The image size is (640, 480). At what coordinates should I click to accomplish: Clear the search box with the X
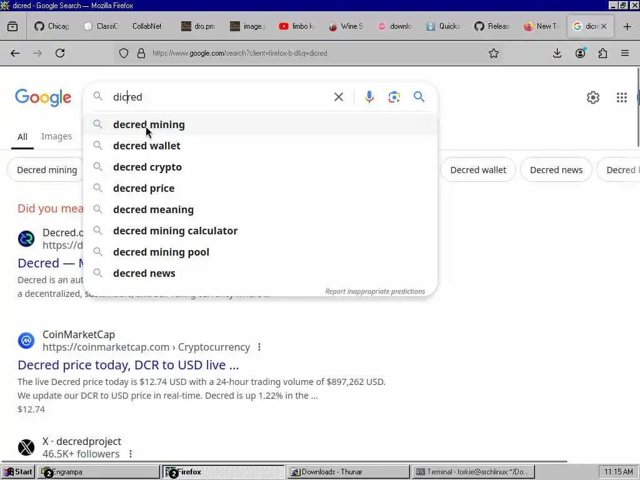[339, 97]
